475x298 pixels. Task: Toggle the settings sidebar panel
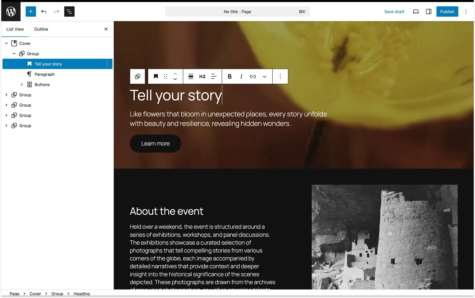(x=428, y=11)
